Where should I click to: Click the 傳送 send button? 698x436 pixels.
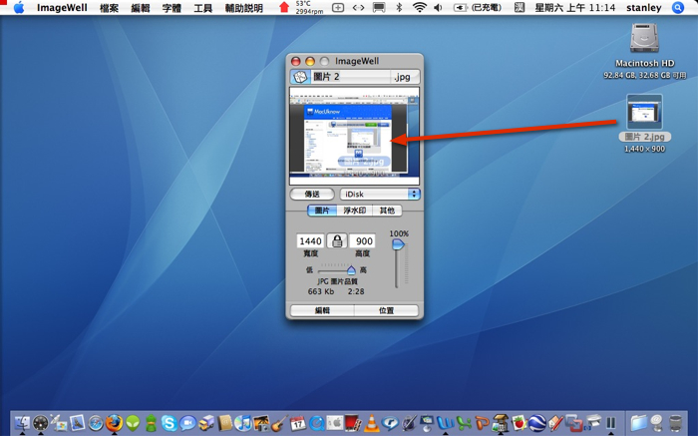click(311, 195)
